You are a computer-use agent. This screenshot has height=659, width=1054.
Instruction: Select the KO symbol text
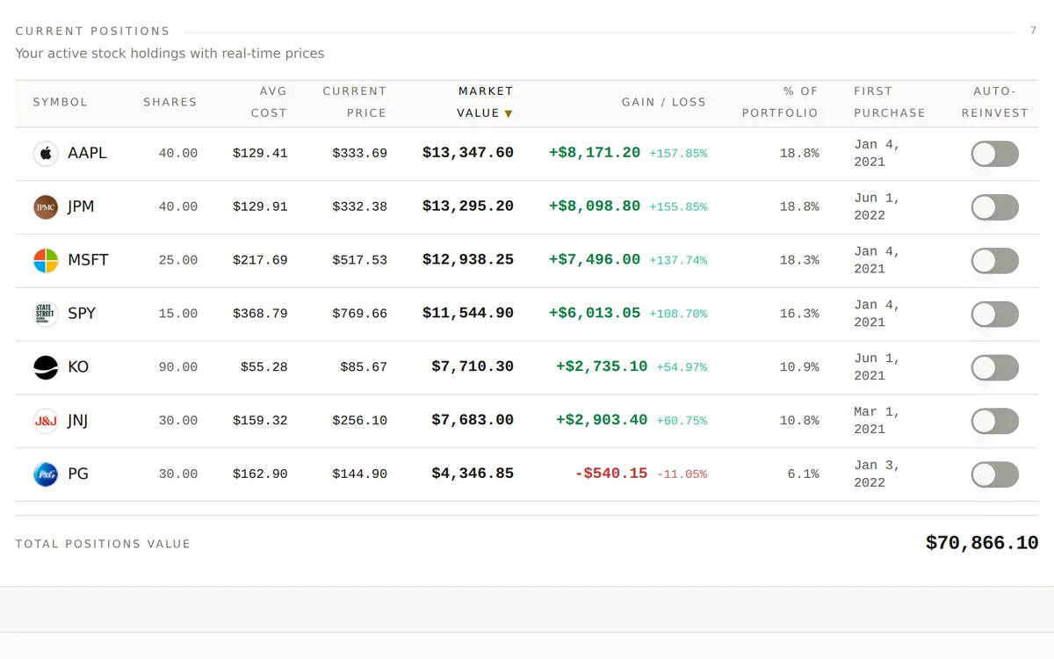coord(78,367)
